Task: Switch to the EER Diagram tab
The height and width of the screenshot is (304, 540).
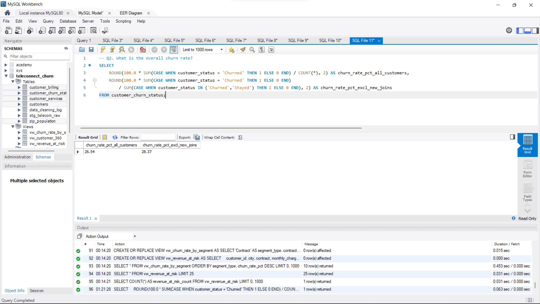Action: [x=131, y=13]
